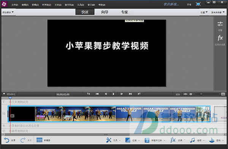Open the Titles and Text icon
The width and height of the screenshot is (228, 149).
[x=147, y=140]
